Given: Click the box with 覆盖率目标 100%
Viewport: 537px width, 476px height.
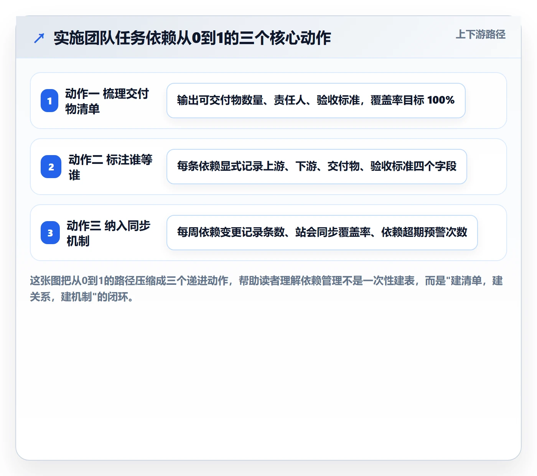Looking at the screenshot, I should point(316,101).
